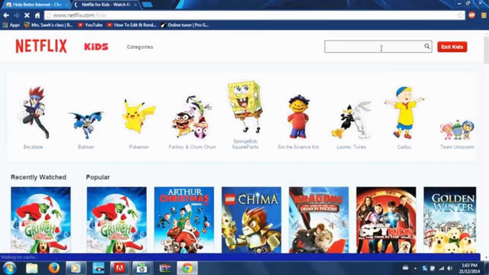Go back with the browser back arrow
Viewport: 489px width, 275px height.
6,15
